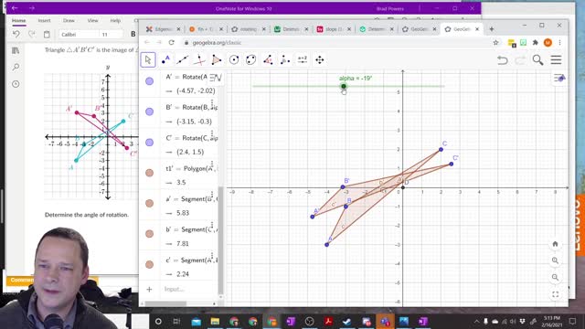Open the OneNote Help tab
The width and height of the screenshot is (585, 329).
[115, 20]
